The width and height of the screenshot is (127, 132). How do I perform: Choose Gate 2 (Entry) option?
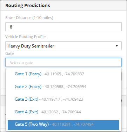[x=63, y=87]
